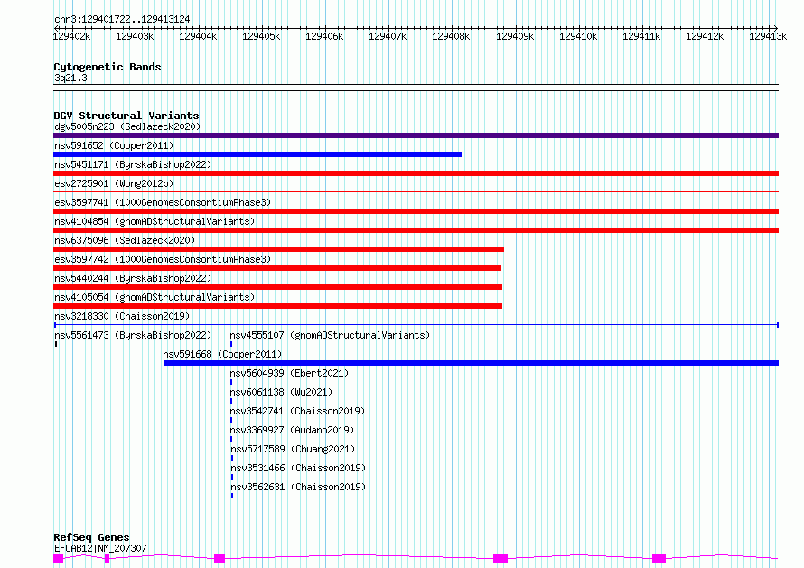Select nsv3218330 (Chaisson2019) variant label
The height and width of the screenshot is (568, 804).
pos(122,316)
